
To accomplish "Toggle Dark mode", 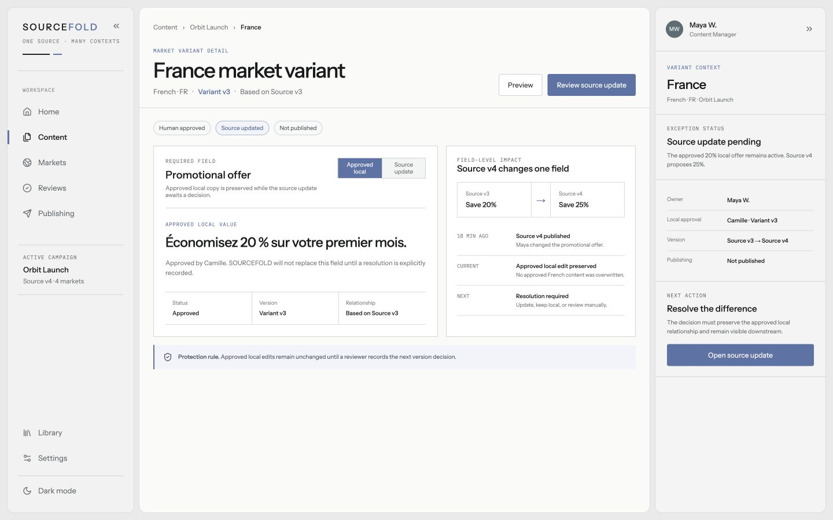I will 71,491.
